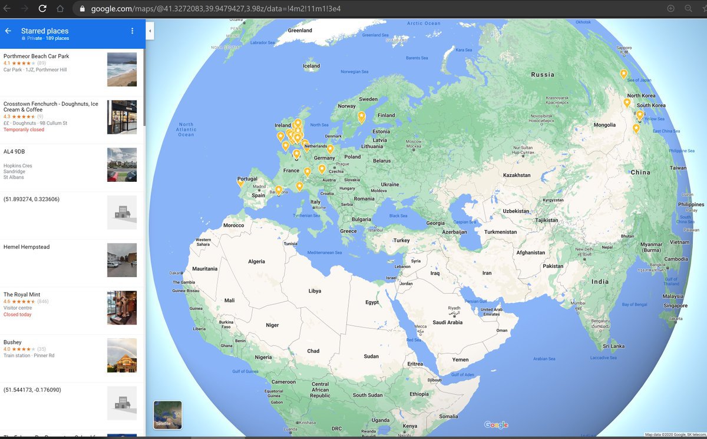Click the star marker near Sea of Japan

pyautogui.click(x=623, y=74)
